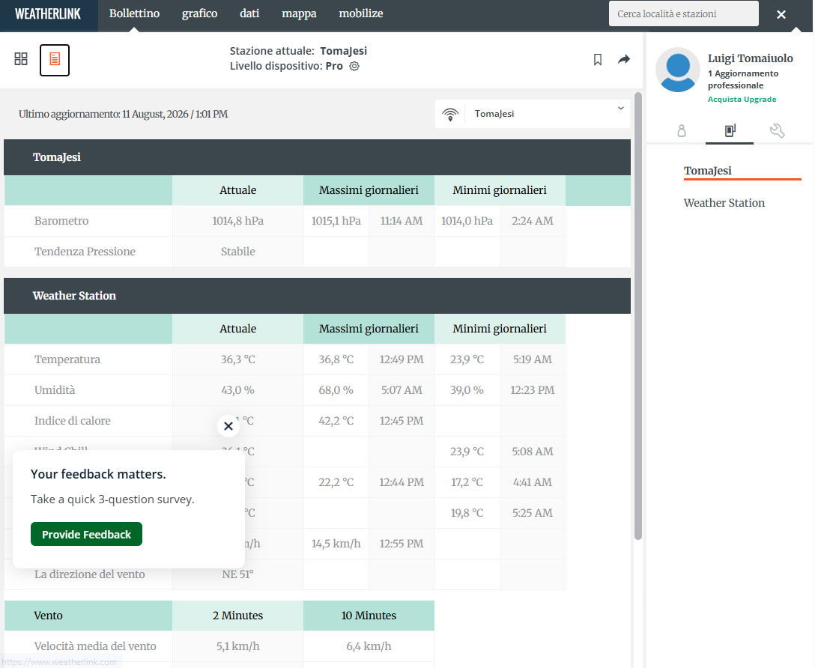
Task: Close the account panel with X
Action: [x=781, y=14]
